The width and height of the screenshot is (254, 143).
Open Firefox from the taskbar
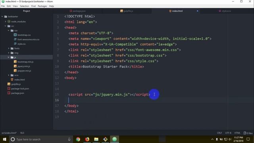[x=87, y=139]
